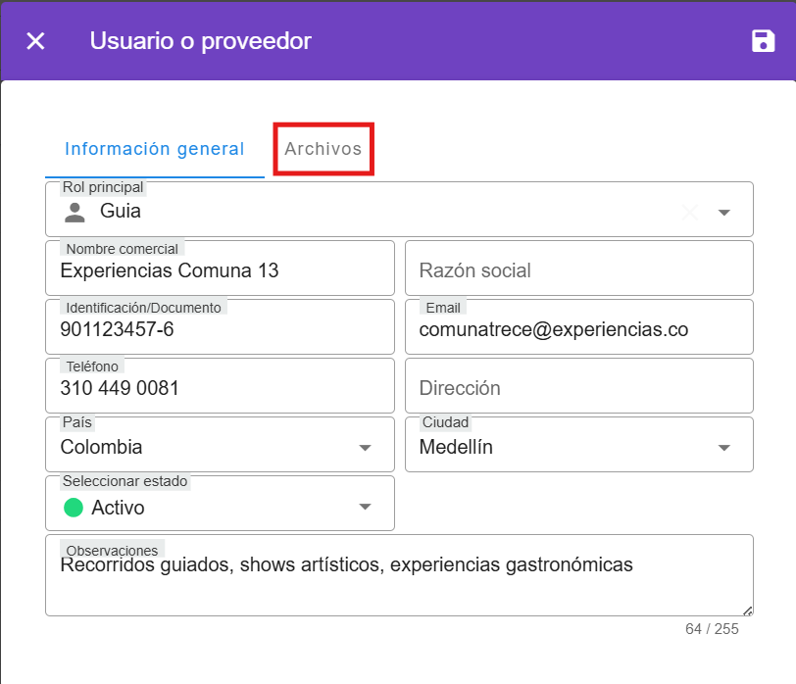Open the País dropdown arrow
The width and height of the screenshot is (796, 684).
tap(365, 448)
